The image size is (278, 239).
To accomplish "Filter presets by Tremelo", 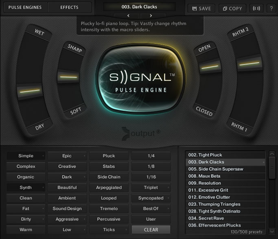I will click(x=109, y=208).
